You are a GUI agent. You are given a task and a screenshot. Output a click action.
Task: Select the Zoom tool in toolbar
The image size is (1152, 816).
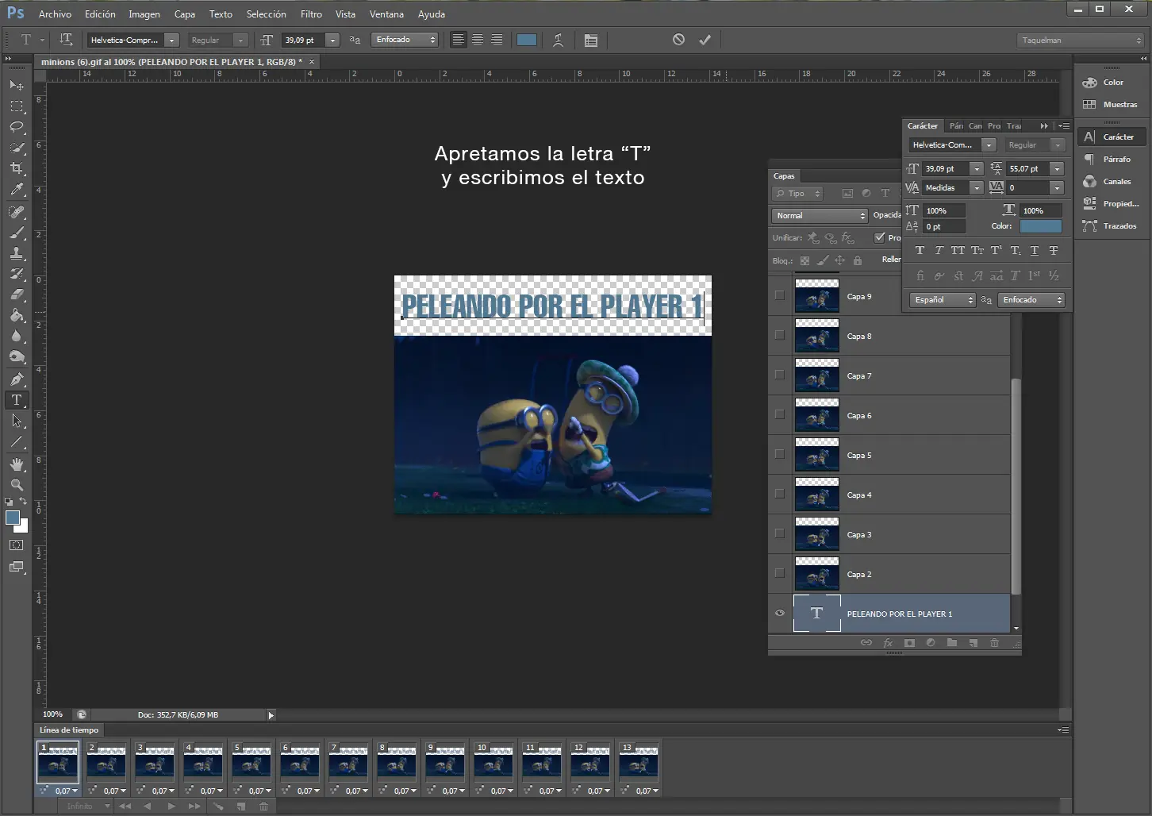17,485
